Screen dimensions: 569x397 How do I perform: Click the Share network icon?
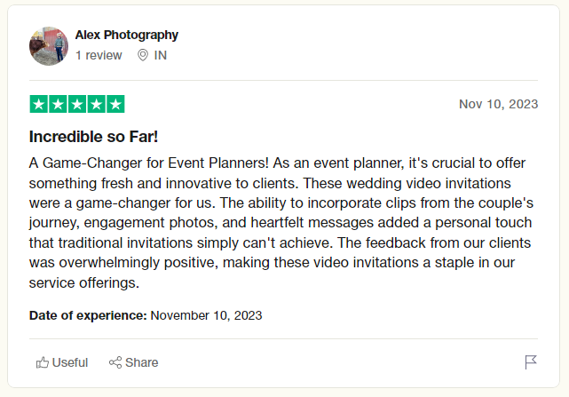(x=115, y=362)
